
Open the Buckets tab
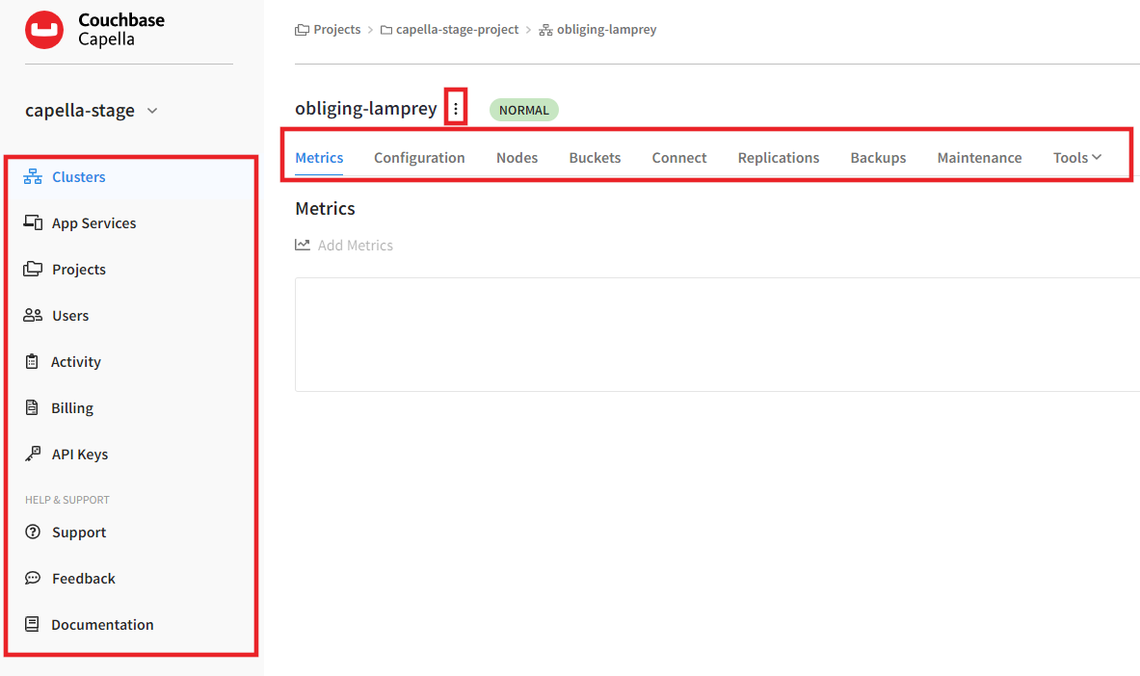(x=595, y=158)
